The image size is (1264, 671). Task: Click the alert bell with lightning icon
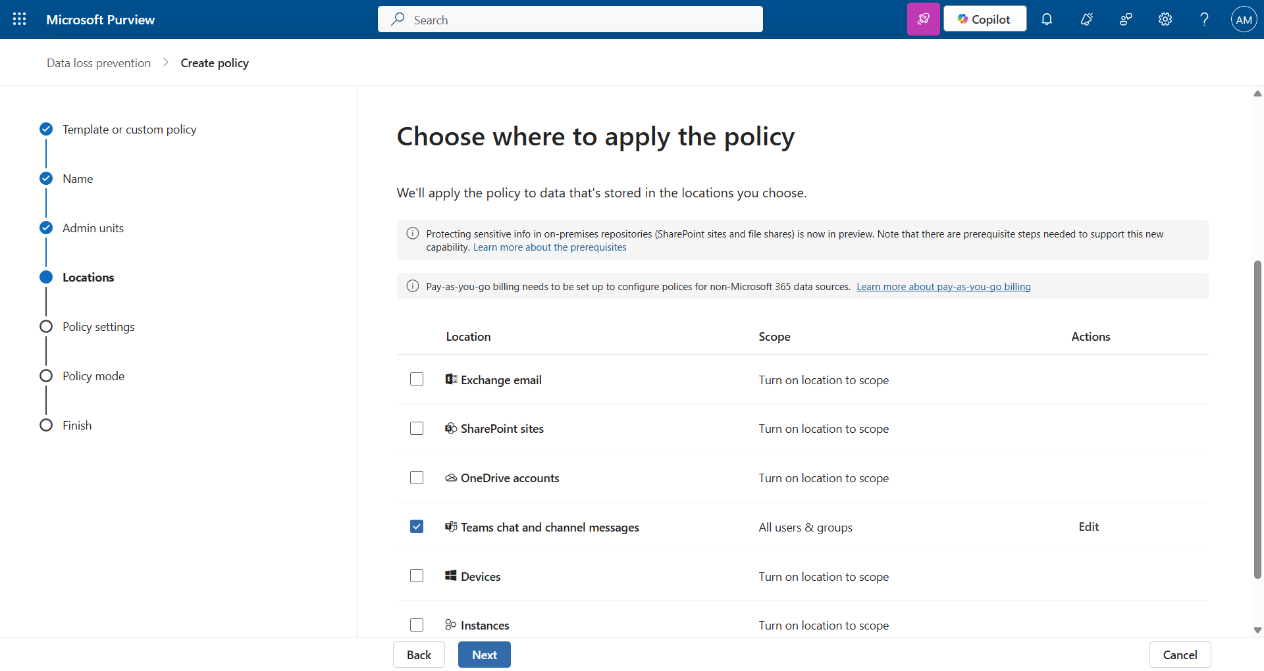tap(1086, 19)
